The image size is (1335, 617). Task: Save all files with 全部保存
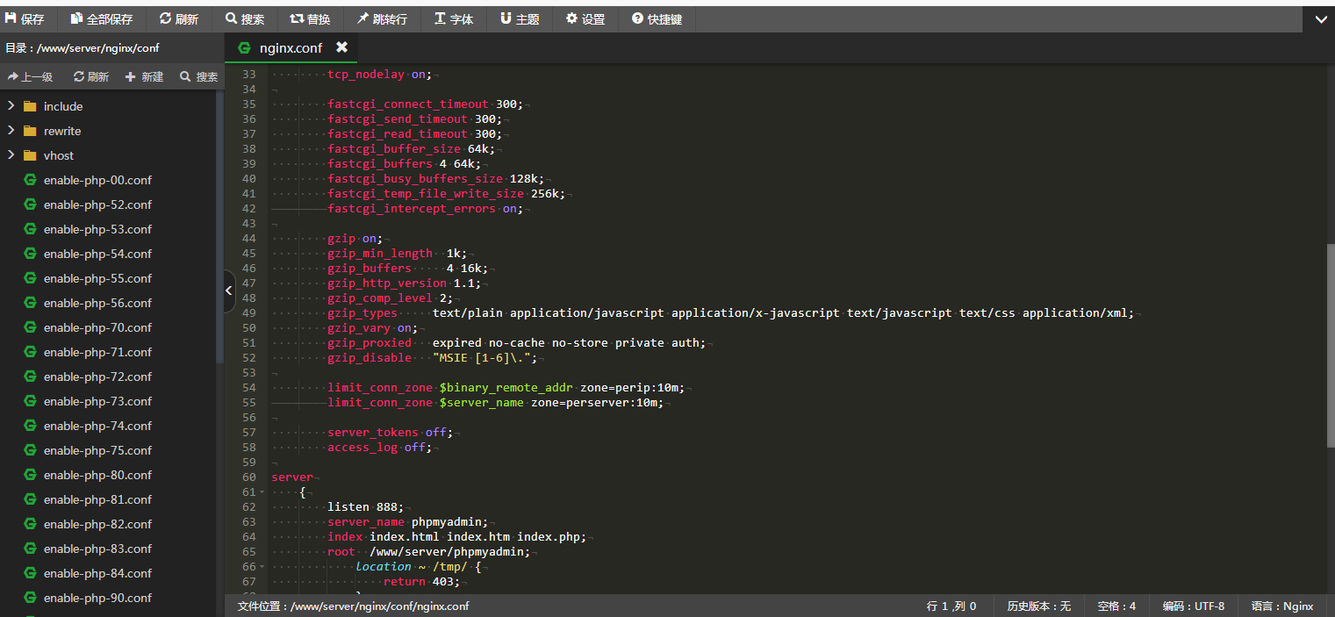102,18
